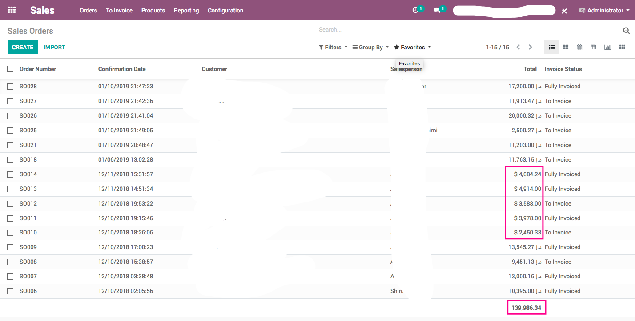
Task: Select all orders with header checkbox
Action: [10, 69]
